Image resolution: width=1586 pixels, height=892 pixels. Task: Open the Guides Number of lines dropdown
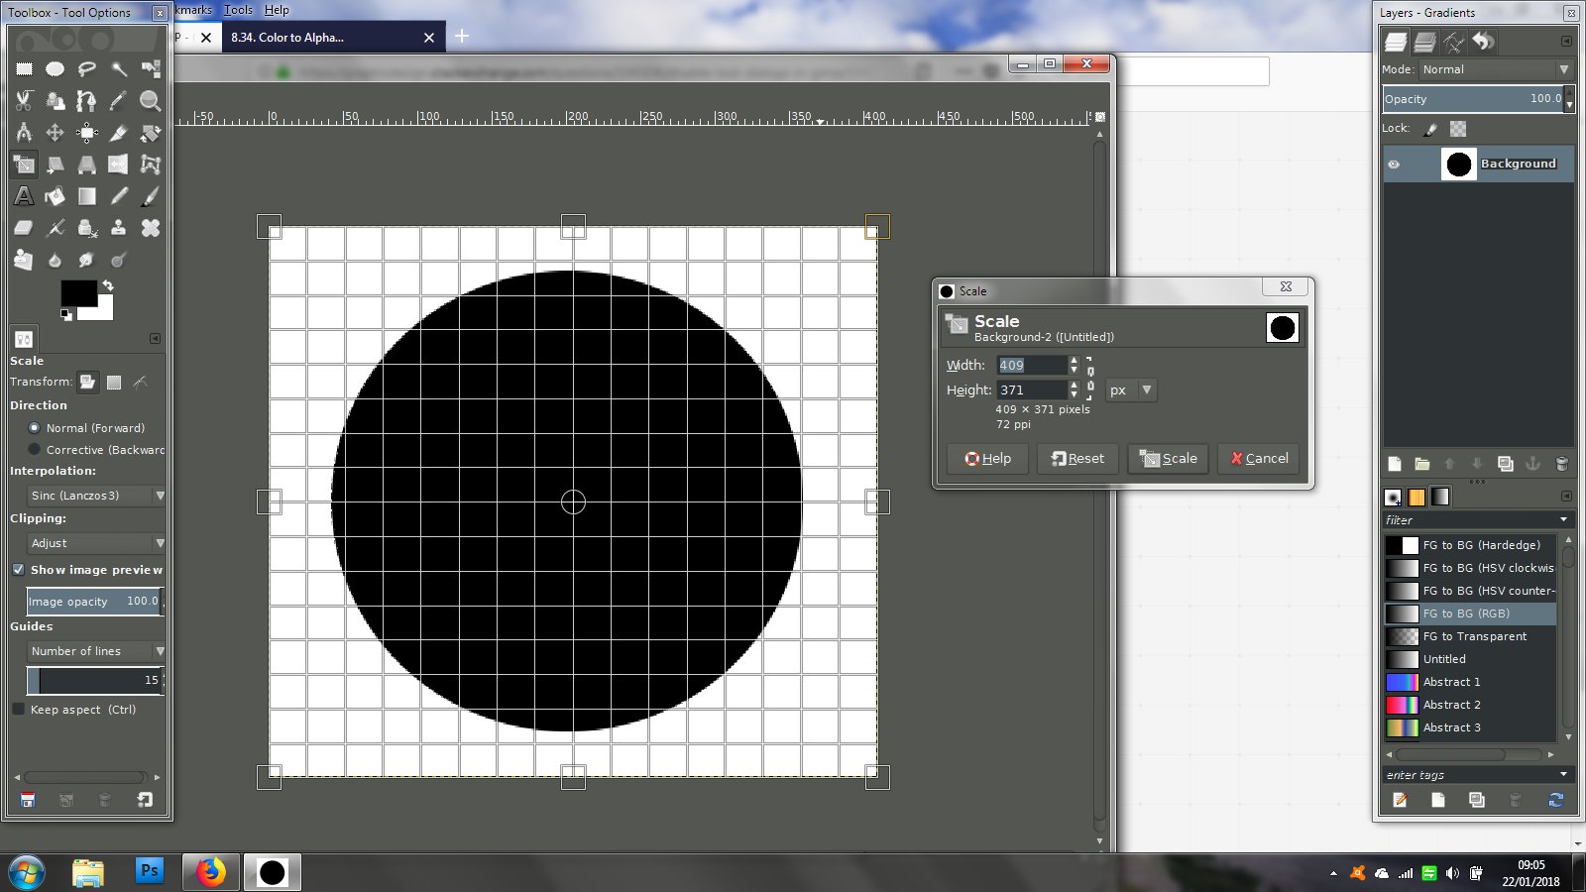pos(96,651)
